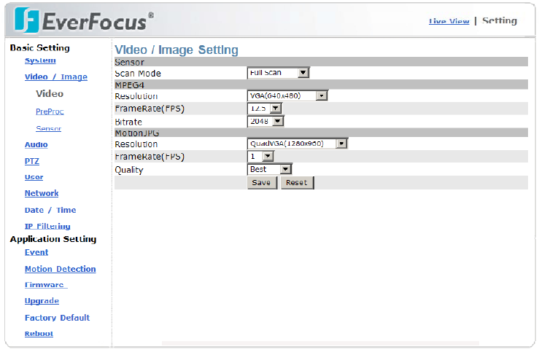Select PreProc in the sidebar

[45, 112]
